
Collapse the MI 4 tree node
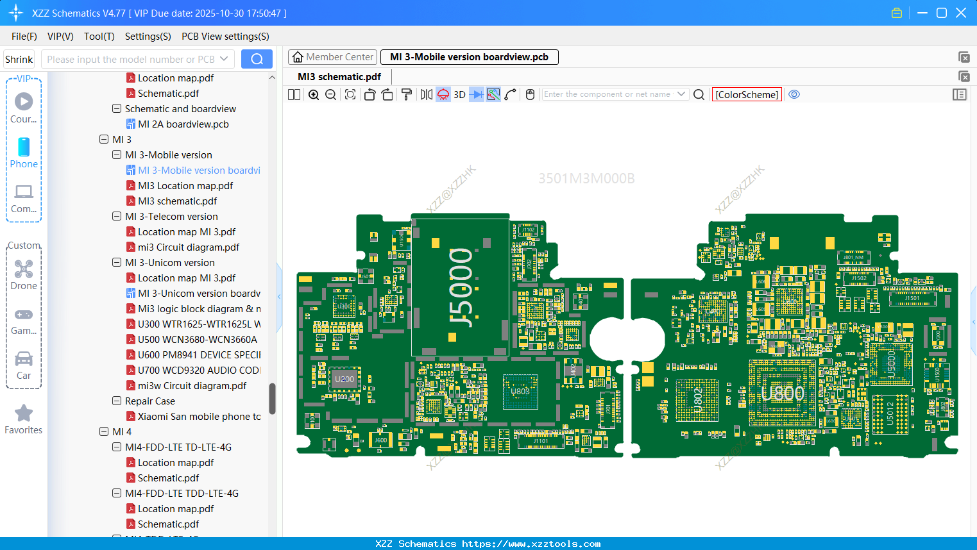pyautogui.click(x=104, y=431)
